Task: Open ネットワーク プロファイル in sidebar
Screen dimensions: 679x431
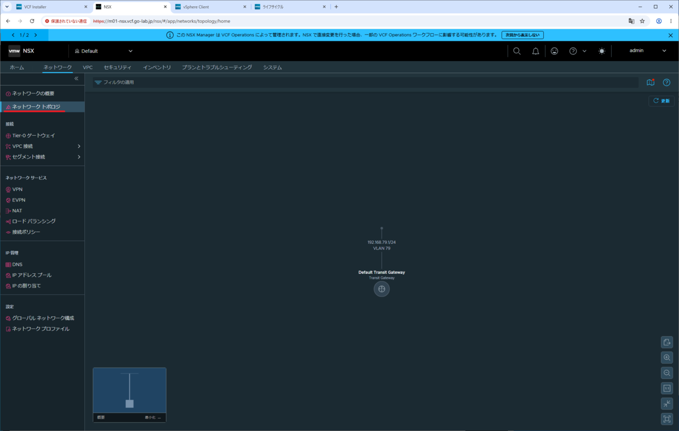Action: click(x=42, y=329)
